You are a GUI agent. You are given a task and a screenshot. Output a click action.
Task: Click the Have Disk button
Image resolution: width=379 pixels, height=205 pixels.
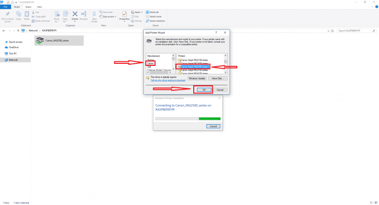[217, 78]
